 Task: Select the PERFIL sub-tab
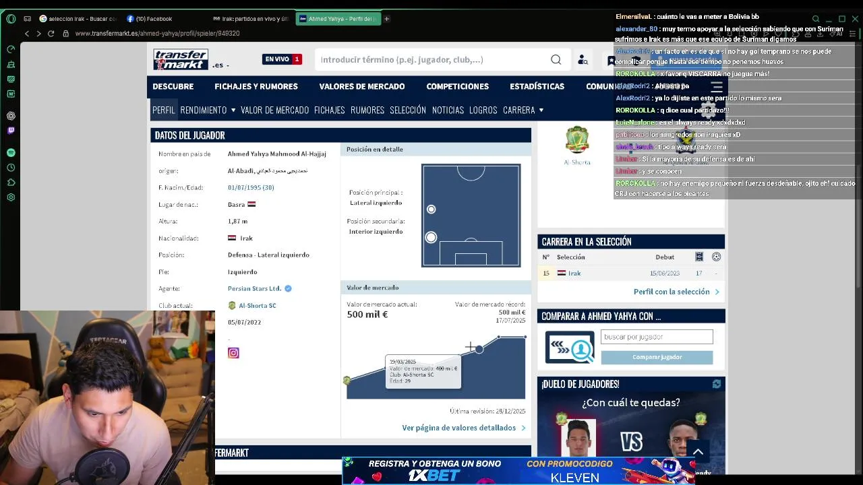(x=163, y=110)
